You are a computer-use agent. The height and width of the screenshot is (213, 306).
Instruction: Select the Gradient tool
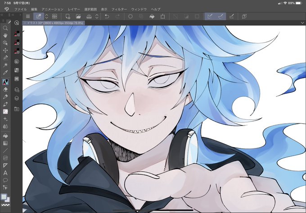5,143
